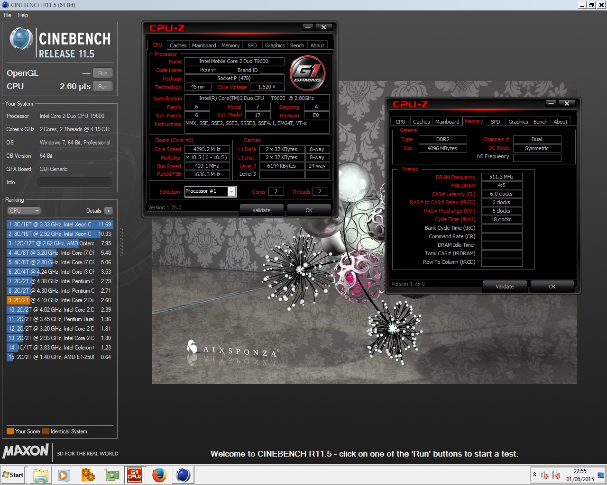Click the gears icon on the taskbar
This screenshot has width=607, height=485.
click(x=88, y=475)
